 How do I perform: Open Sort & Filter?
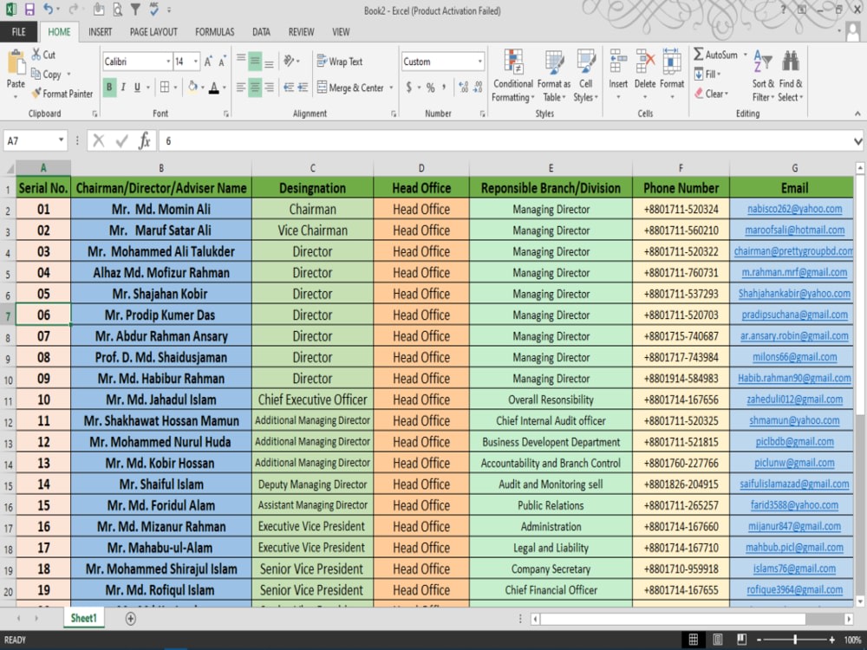[x=763, y=75]
